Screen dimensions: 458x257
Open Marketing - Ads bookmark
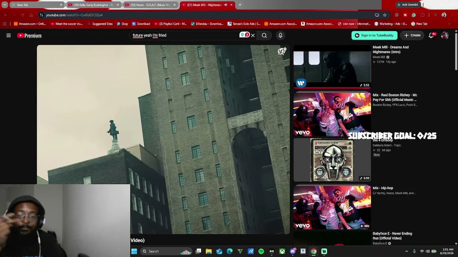point(391,24)
